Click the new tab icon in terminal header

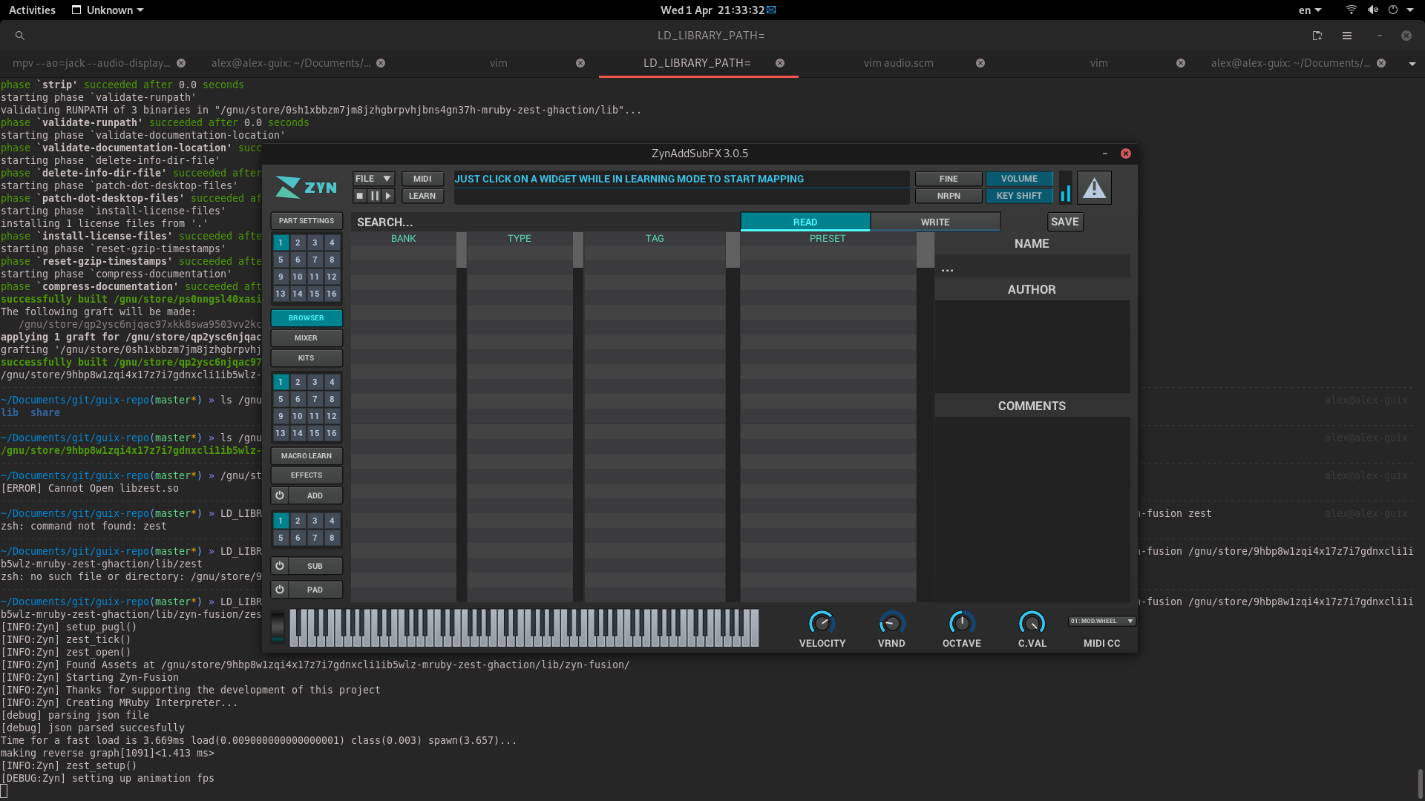(x=1317, y=36)
